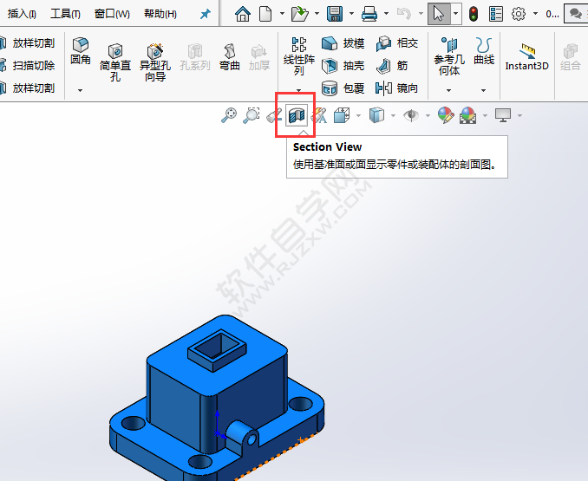Open the chat bubbles icon at top right
This screenshot has height=481, width=588.
pyautogui.click(x=575, y=14)
